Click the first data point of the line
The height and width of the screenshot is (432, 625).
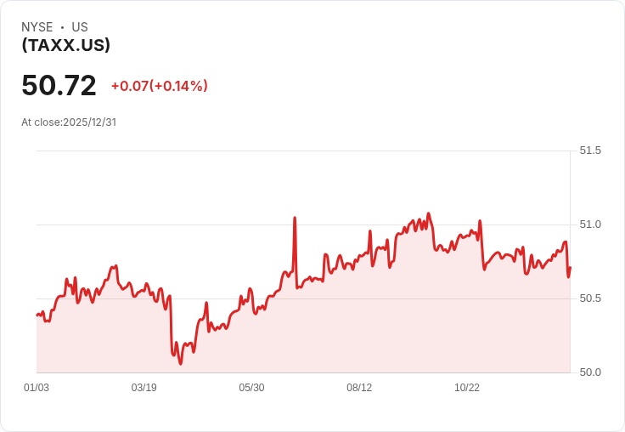click(x=37, y=315)
